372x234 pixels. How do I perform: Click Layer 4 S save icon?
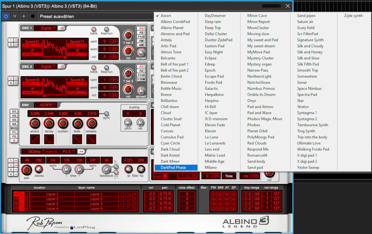(x=135, y=209)
